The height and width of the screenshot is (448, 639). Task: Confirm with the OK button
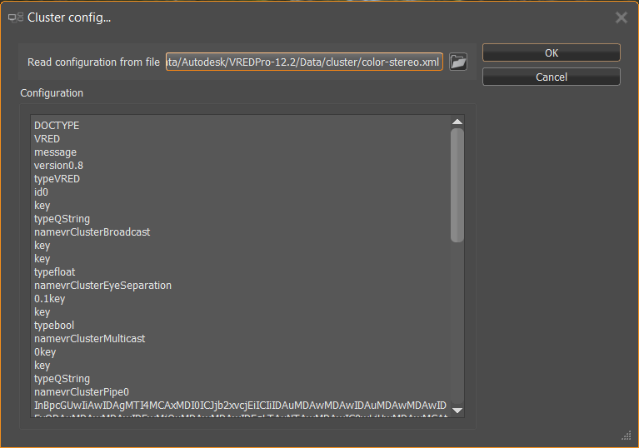click(552, 53)
